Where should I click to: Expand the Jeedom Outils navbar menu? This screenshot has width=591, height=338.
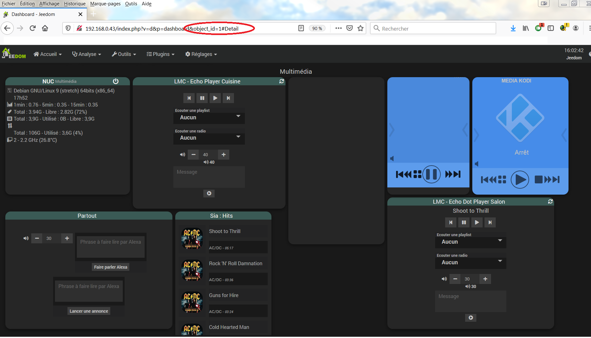(x=124, y=54)
